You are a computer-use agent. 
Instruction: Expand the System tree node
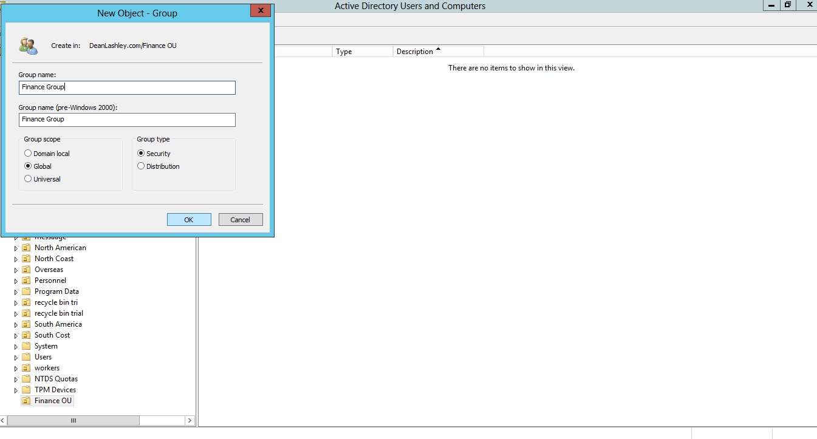click(x=16, y=347)
